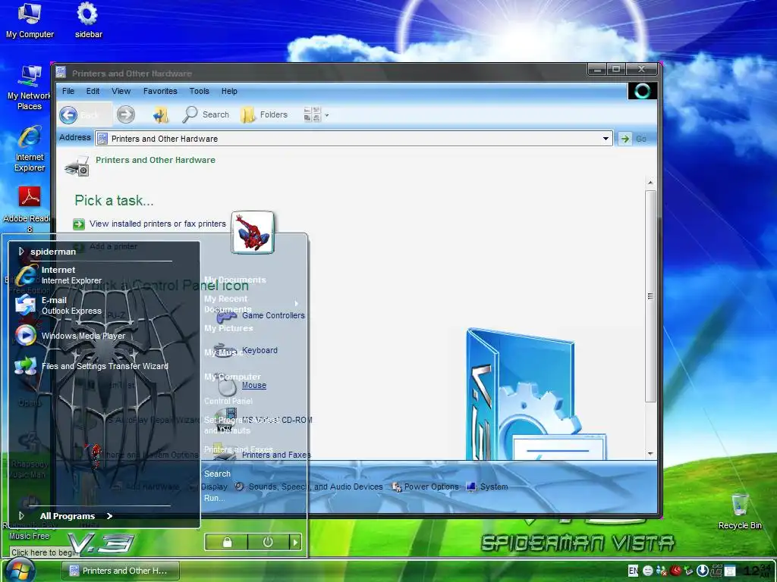This screenshot has height=582, width=777.
Task: Open the Favorites menu
Action: click(x=160, y=91)
